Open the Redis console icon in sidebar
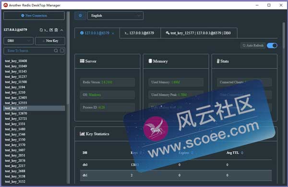The width and height of the screenshot is (288, 187). coord(46,30)
